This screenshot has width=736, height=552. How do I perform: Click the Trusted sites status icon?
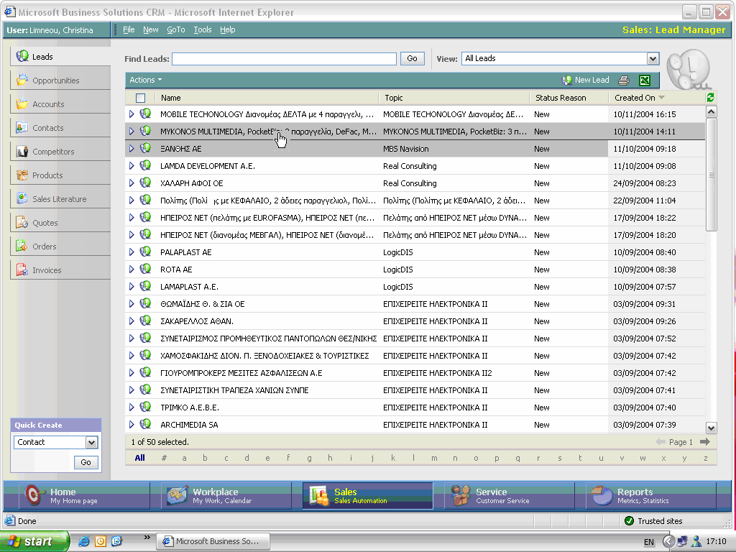[x=630, y=520]
